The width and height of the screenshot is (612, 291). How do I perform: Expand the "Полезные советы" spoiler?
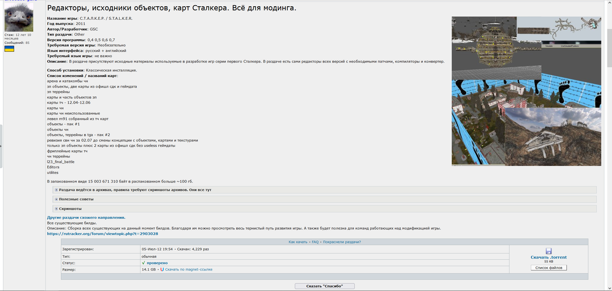coord(325,199)
